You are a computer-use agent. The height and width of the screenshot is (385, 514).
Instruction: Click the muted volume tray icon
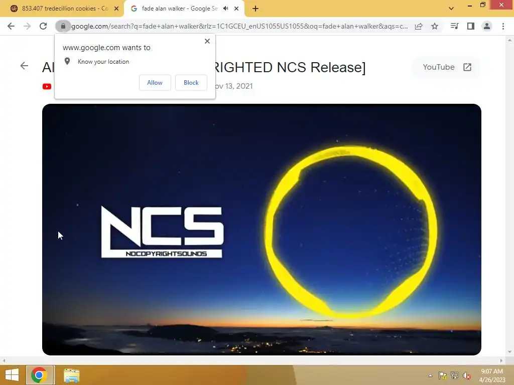[x=467, y=375]
